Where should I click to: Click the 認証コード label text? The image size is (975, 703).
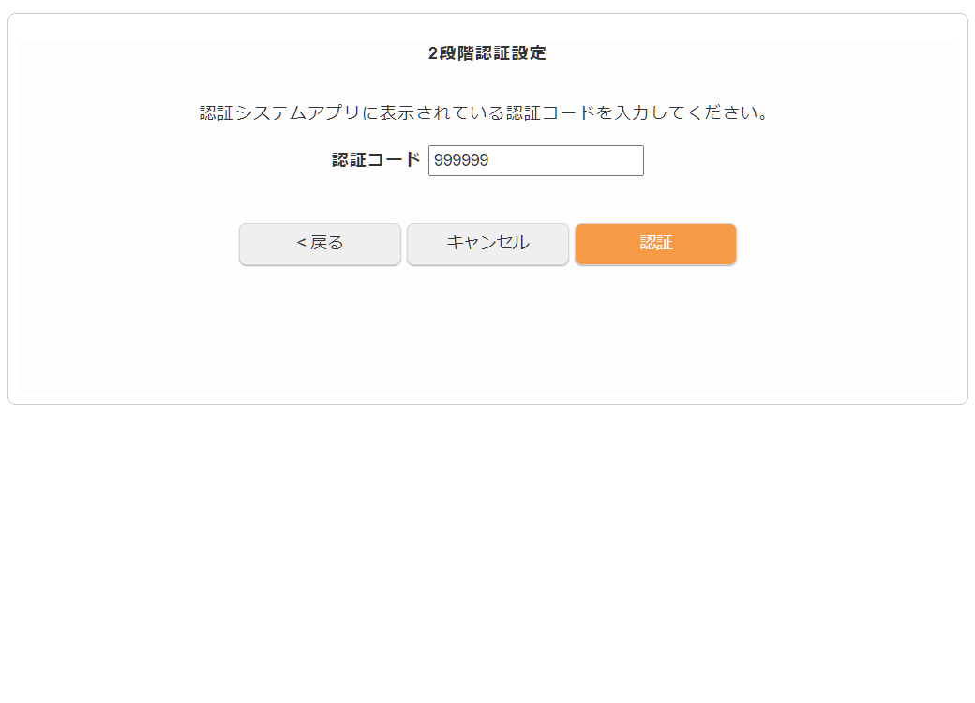point(376,160)
